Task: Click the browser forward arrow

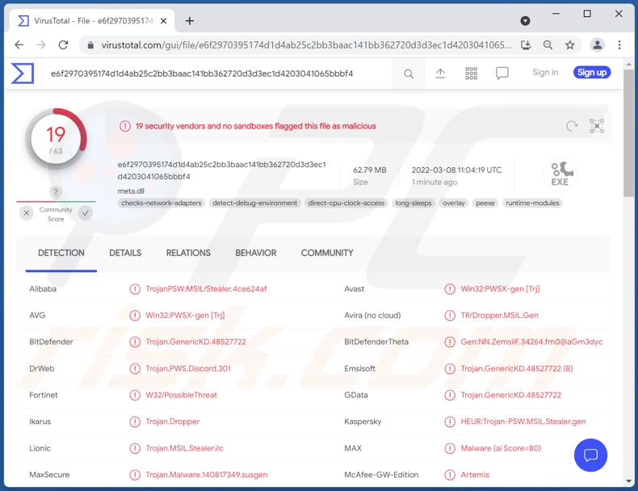Action: (41, 44)
